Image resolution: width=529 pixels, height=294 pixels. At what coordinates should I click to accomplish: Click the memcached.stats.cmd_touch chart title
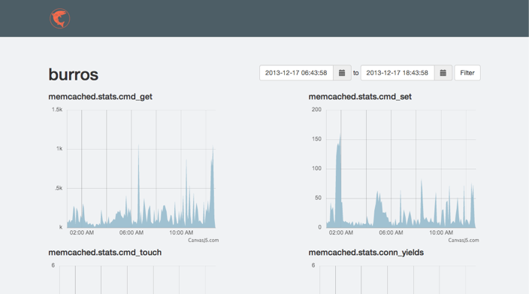(105, 253)
